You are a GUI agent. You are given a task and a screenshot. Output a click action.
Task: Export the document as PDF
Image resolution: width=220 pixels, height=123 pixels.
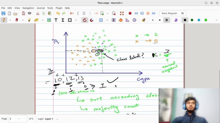click(x=24, y=13)
